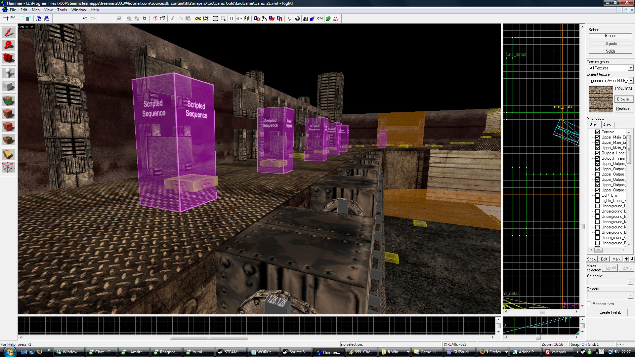
Task: Toggle the 2D grid display icon
Action: [6, 19]
